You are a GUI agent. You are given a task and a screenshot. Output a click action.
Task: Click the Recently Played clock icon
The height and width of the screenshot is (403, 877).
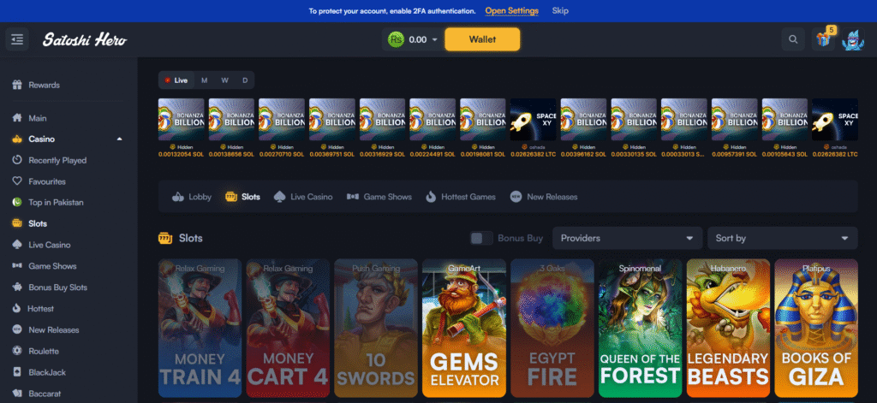click(17, 160)
